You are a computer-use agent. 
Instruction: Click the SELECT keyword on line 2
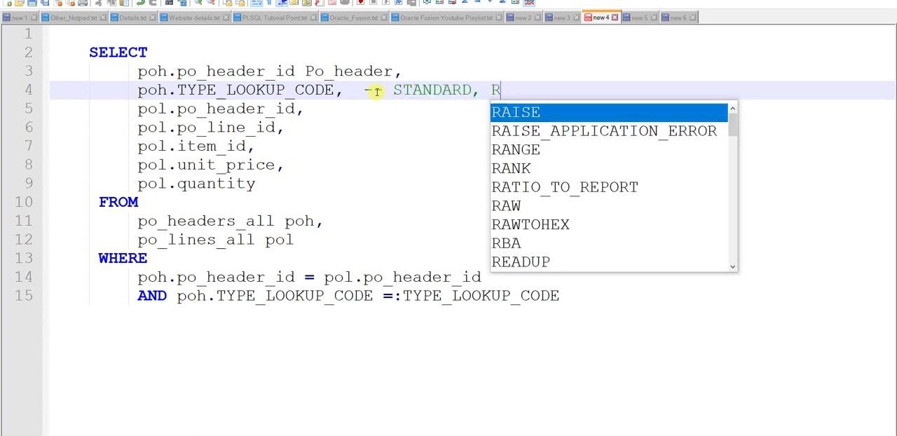(118, 53)
